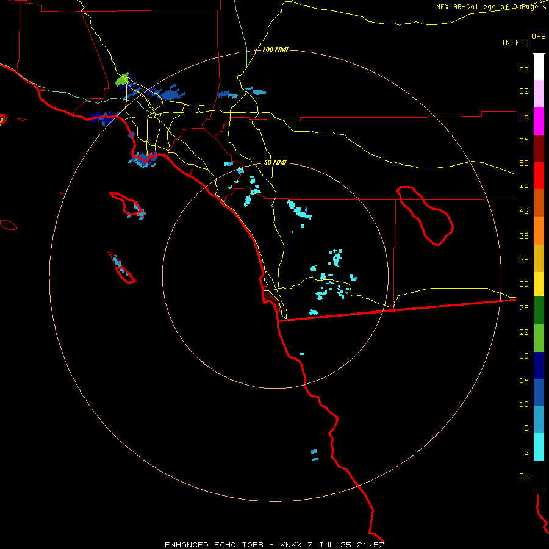Click the legend value 30
Screen dimensions: 549x549
click(x=524, y=284)
